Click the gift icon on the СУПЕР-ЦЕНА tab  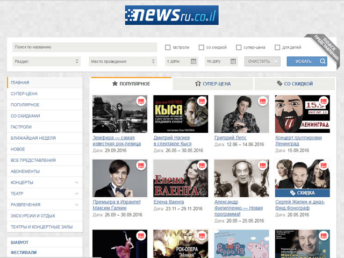pyautogui.click(x=198, y=84)
